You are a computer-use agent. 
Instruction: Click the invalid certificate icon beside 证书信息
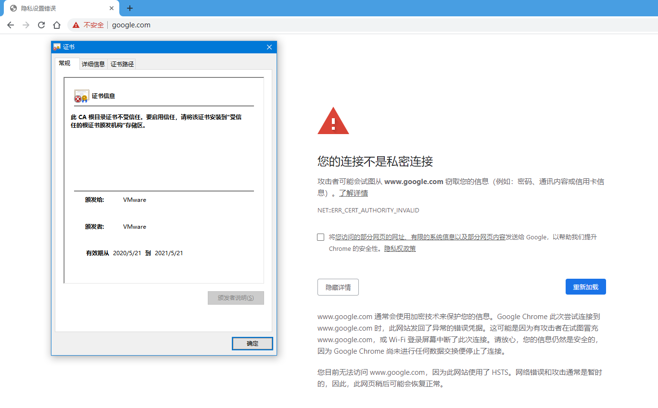pyautogui.click(x=81, y=96)
